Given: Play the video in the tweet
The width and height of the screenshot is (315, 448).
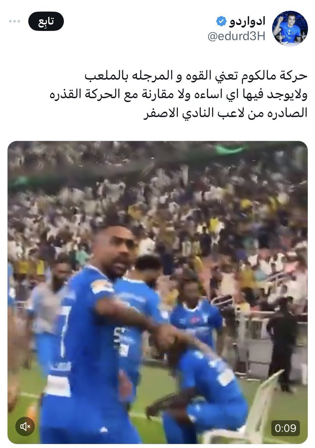Looking at the screenshot, I should tap(157, 292).
